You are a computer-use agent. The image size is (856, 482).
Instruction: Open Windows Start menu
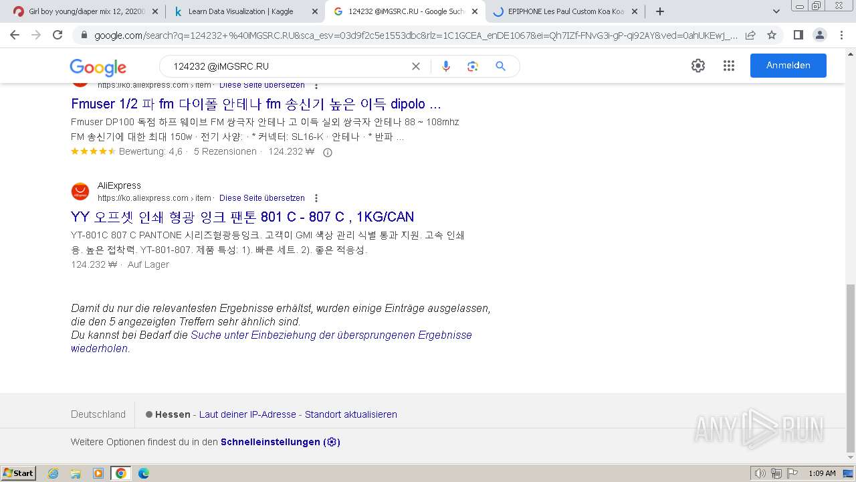(x=19, y=473)
